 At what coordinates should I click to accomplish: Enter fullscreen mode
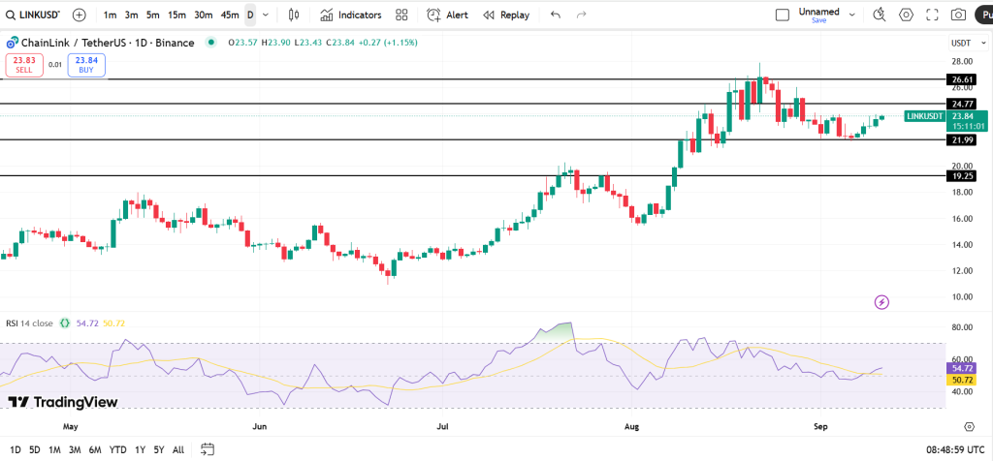[x=932, y=15]
